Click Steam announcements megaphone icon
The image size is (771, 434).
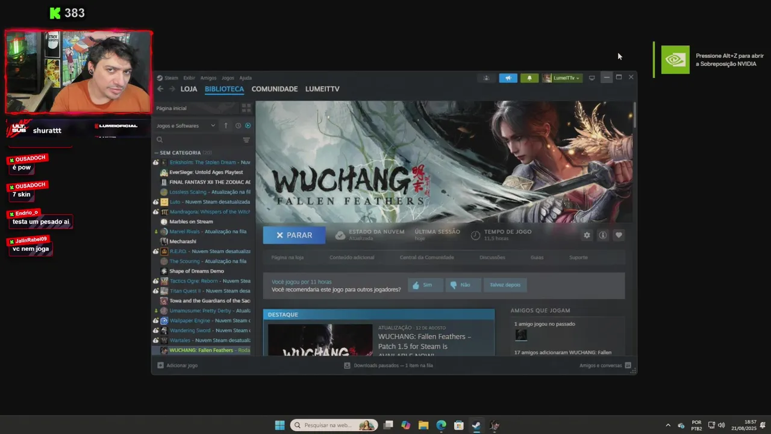(x=508, y=78)
